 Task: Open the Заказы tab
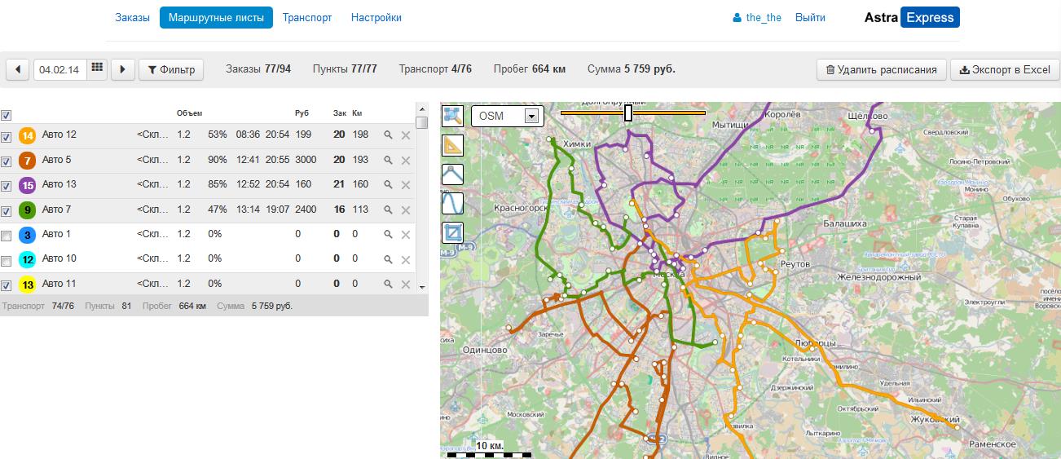132,17
